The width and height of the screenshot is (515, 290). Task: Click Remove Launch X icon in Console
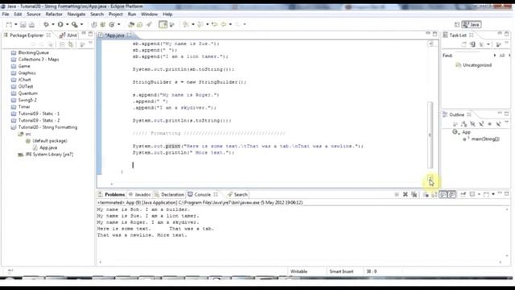point(406,194)
